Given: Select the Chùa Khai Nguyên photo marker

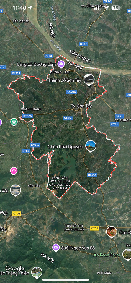Looking at the screenshot, I should point(91,146).
